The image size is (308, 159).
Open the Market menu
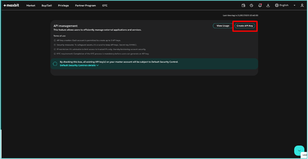pyautogui.click(x=31, y=6)
